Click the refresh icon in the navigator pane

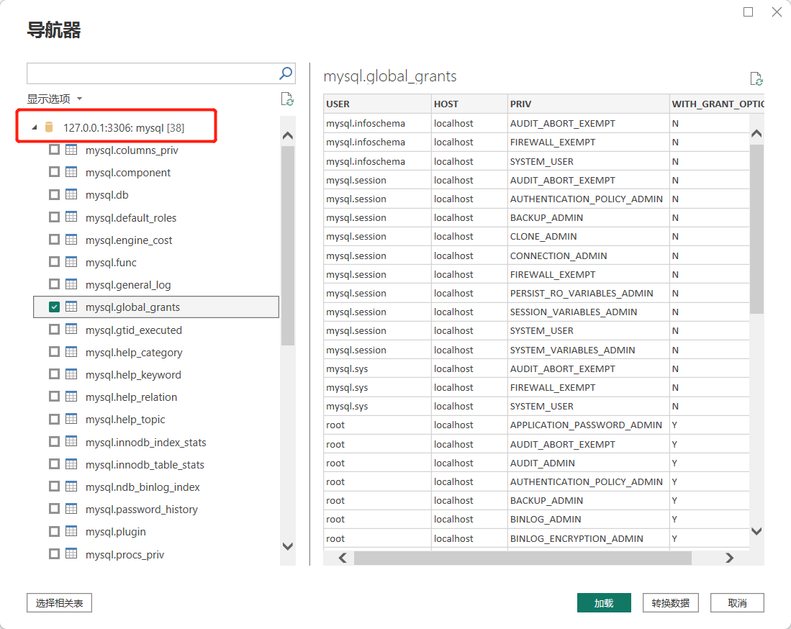point(286,99)
